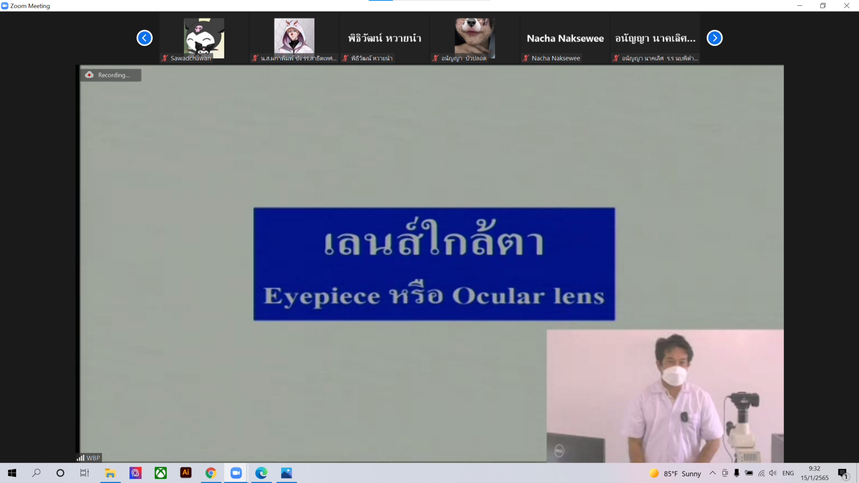Expand the hidden system tray icons chevron
859x483 pixels.
713,473
